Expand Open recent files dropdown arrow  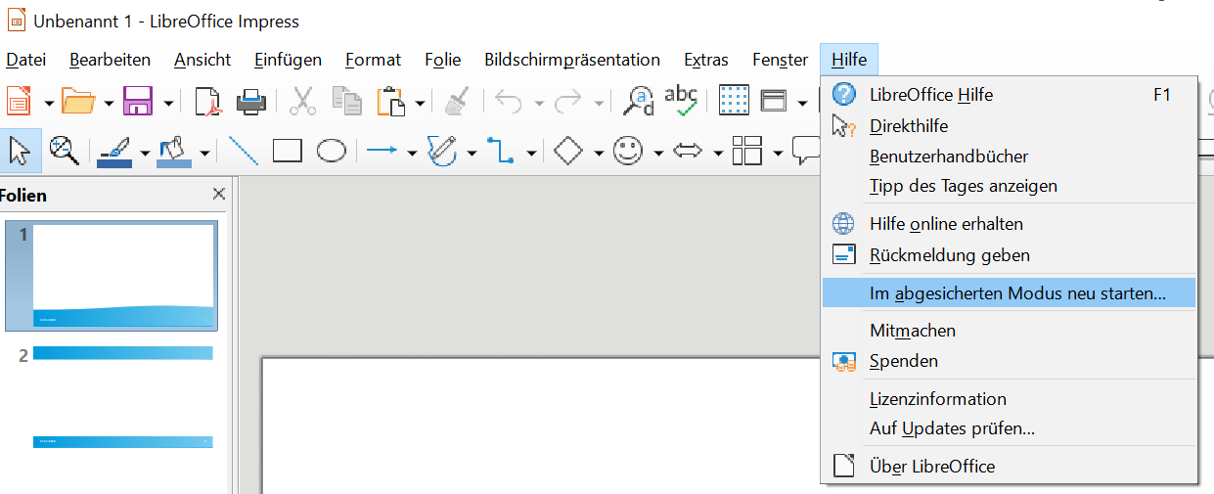pyautogui.click(x=108, y=102)
